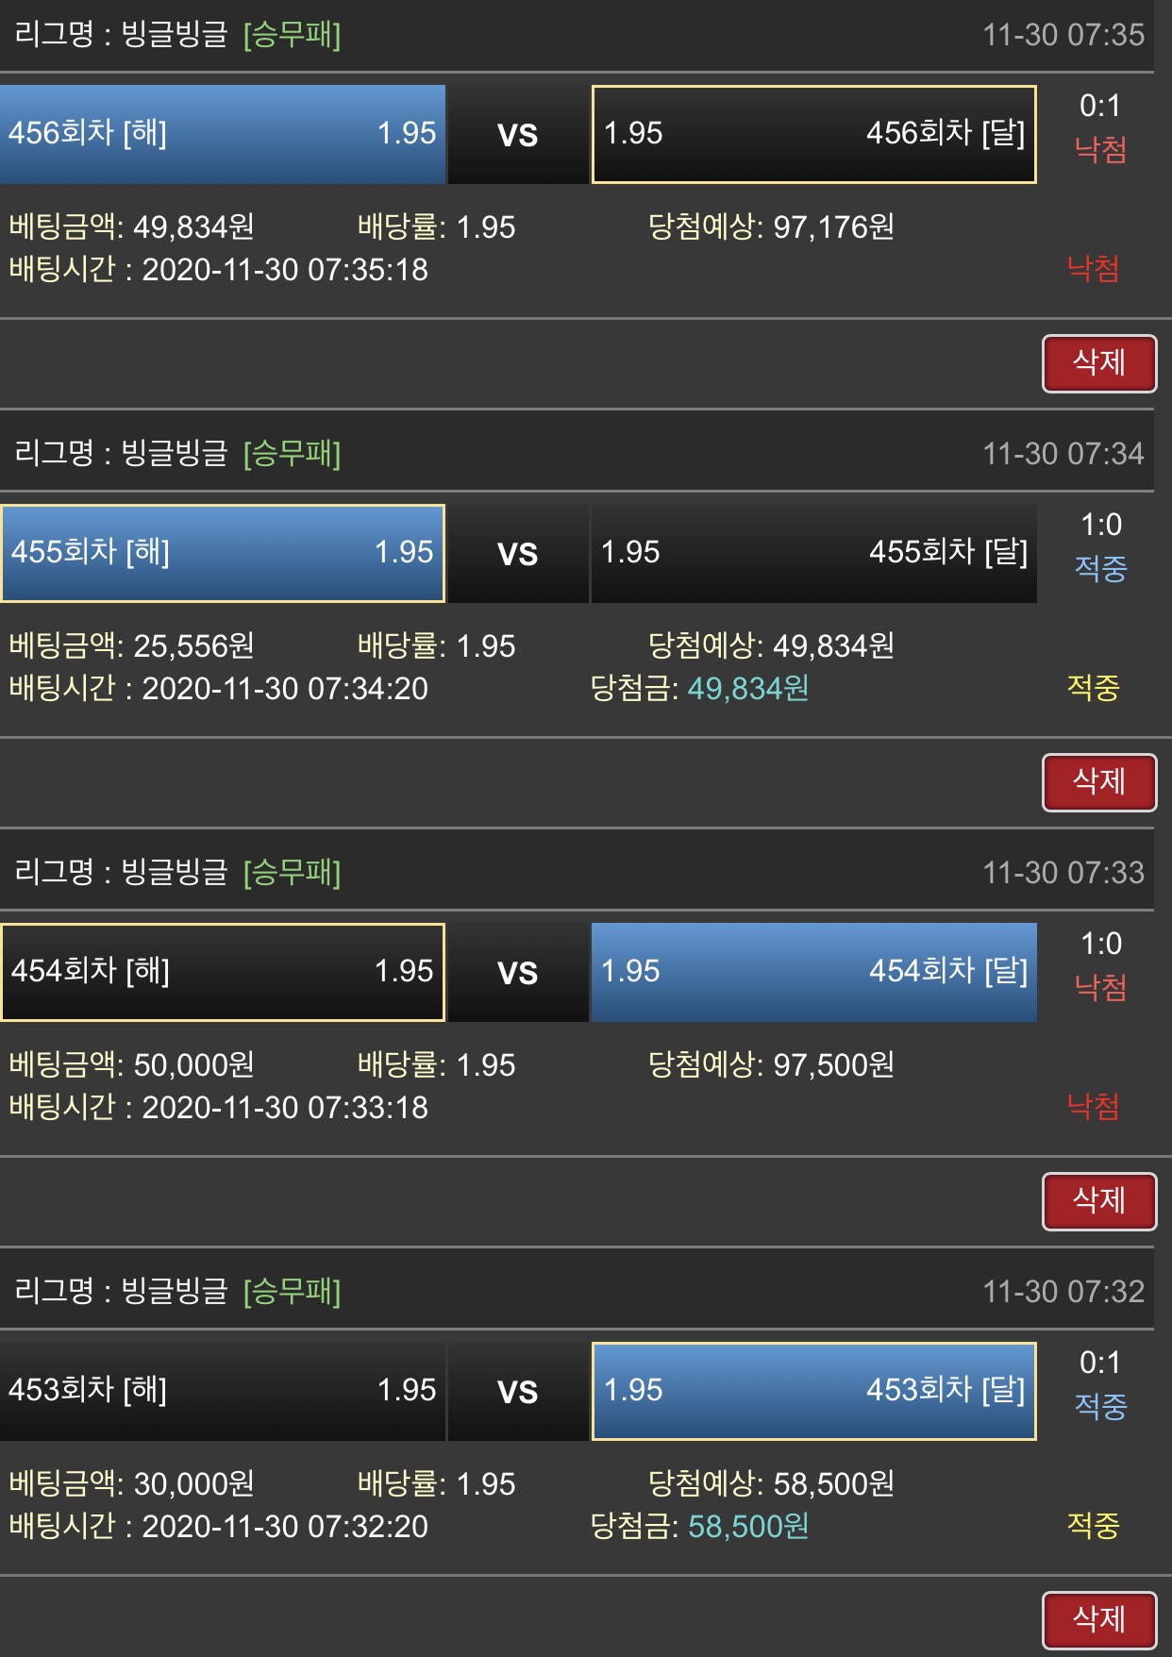This screenshot has height=1657, width=1172.
Task: Select the 456회차 [달] option
Action: click(x=813, y=134)
